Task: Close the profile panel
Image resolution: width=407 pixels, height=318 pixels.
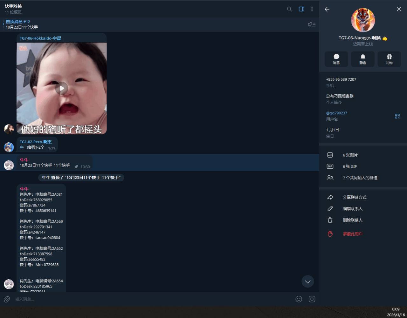Action: 399,9
